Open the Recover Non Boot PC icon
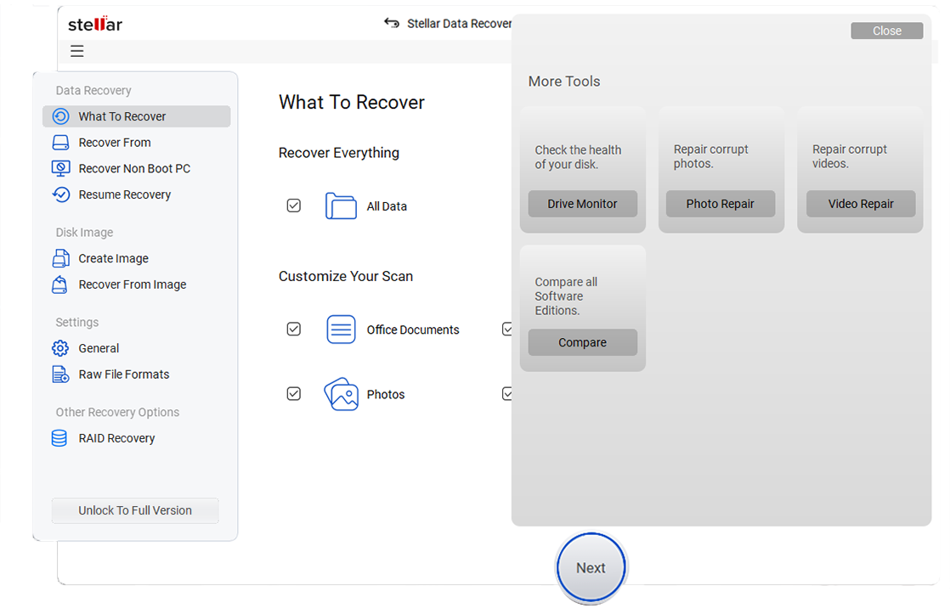Screen dimensions: 950x614 coord(60,168)
